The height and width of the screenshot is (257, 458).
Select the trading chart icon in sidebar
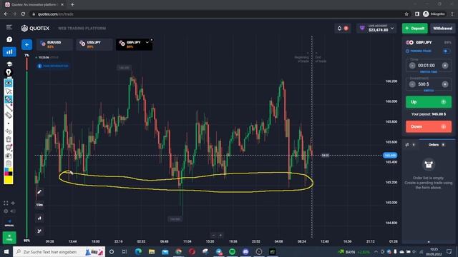(9, 52)
